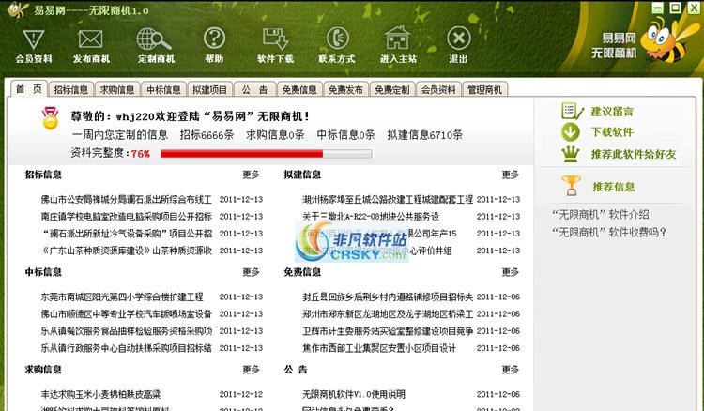Image resolution: width=704 pixels, height=411 pixels.
Task: Open the 管理商机 tab
Action: pos(484,89)
